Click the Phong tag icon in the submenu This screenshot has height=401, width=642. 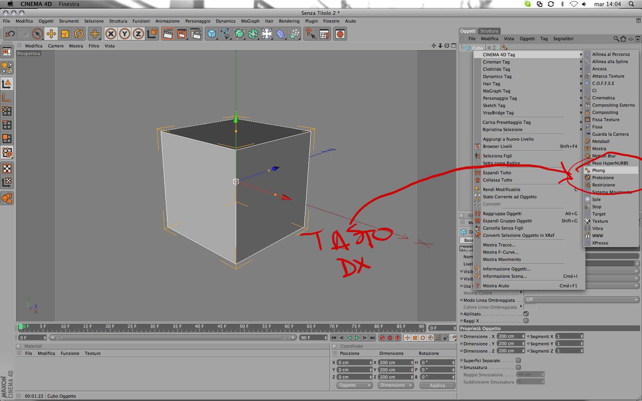click(588, 170)
